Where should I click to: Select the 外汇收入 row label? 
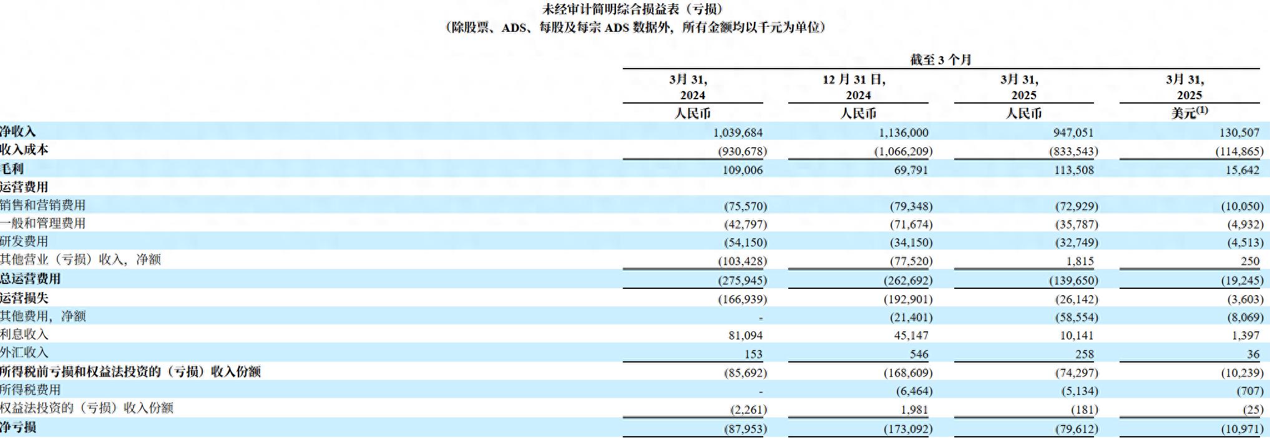pos(24,352)
